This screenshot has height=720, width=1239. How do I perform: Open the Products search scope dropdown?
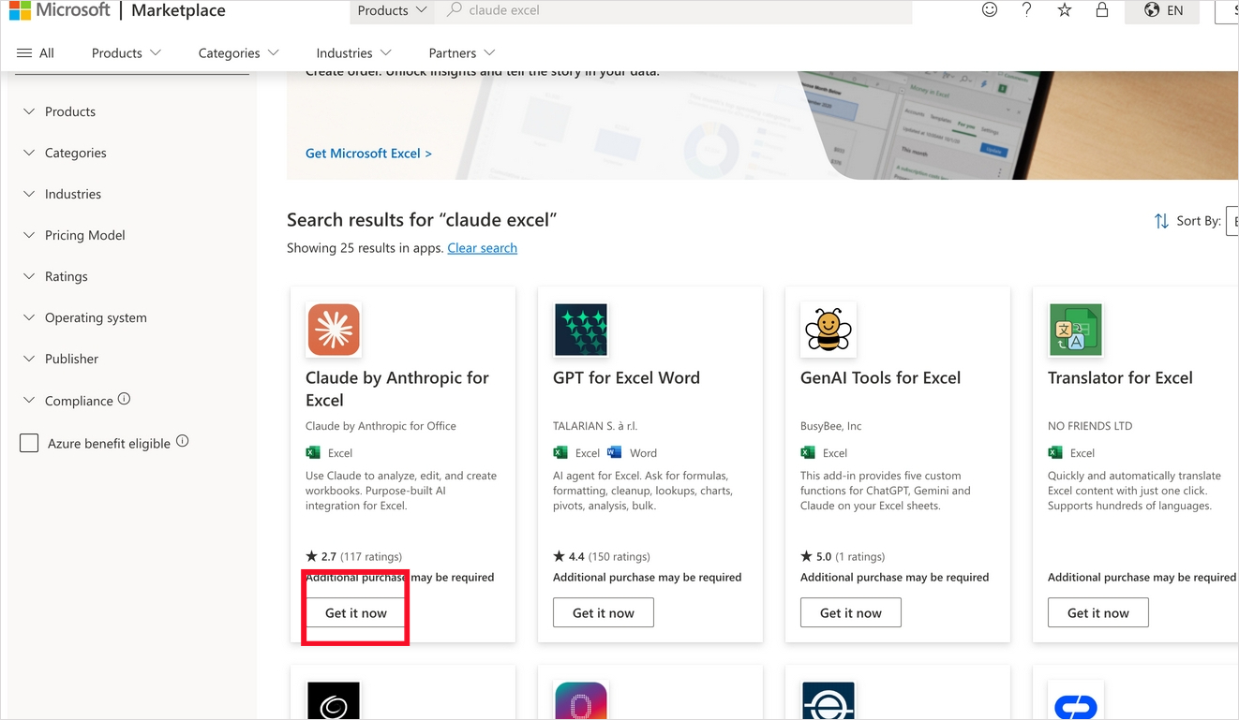point(392,10)
